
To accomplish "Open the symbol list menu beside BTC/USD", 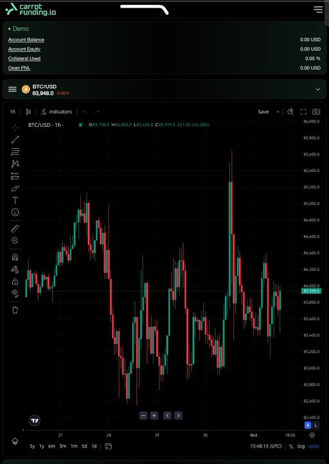I will pyautogui.click(x=12, y=89).
